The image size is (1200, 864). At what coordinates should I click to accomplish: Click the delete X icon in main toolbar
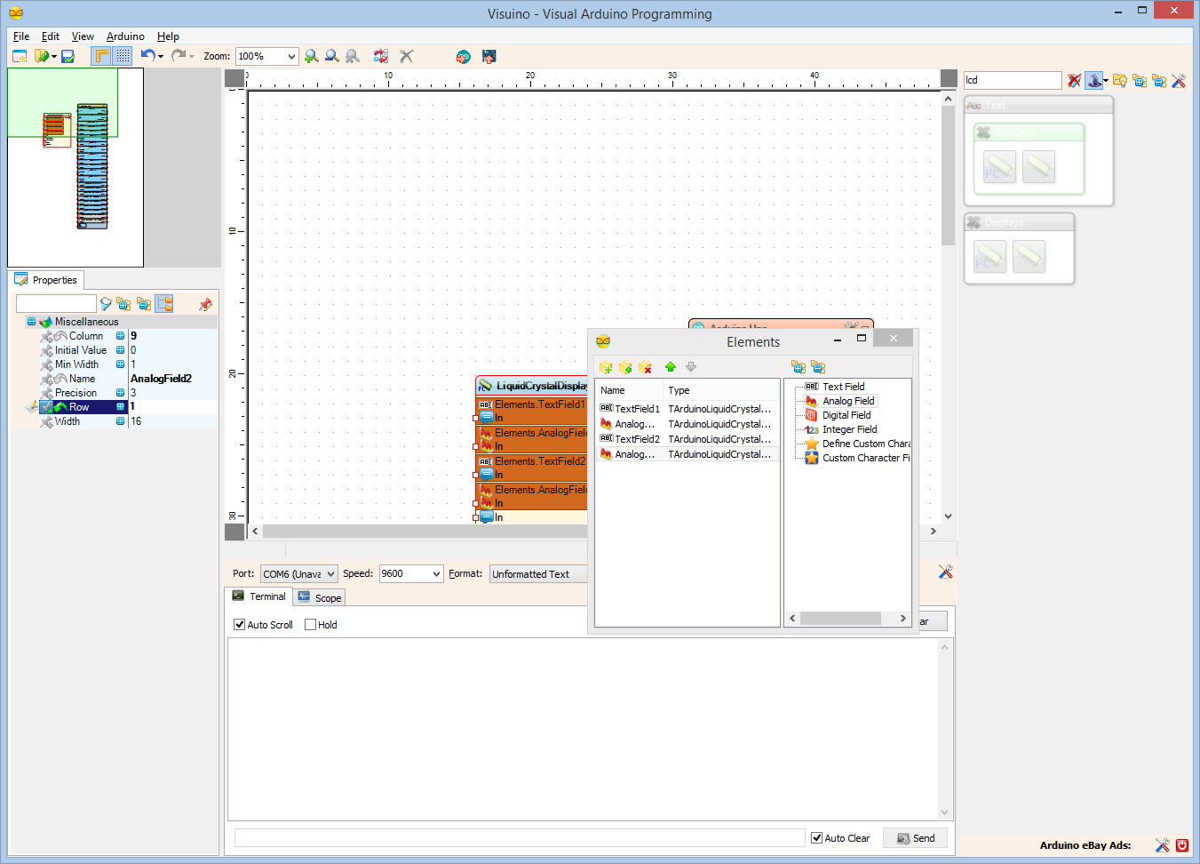(407, 56)
